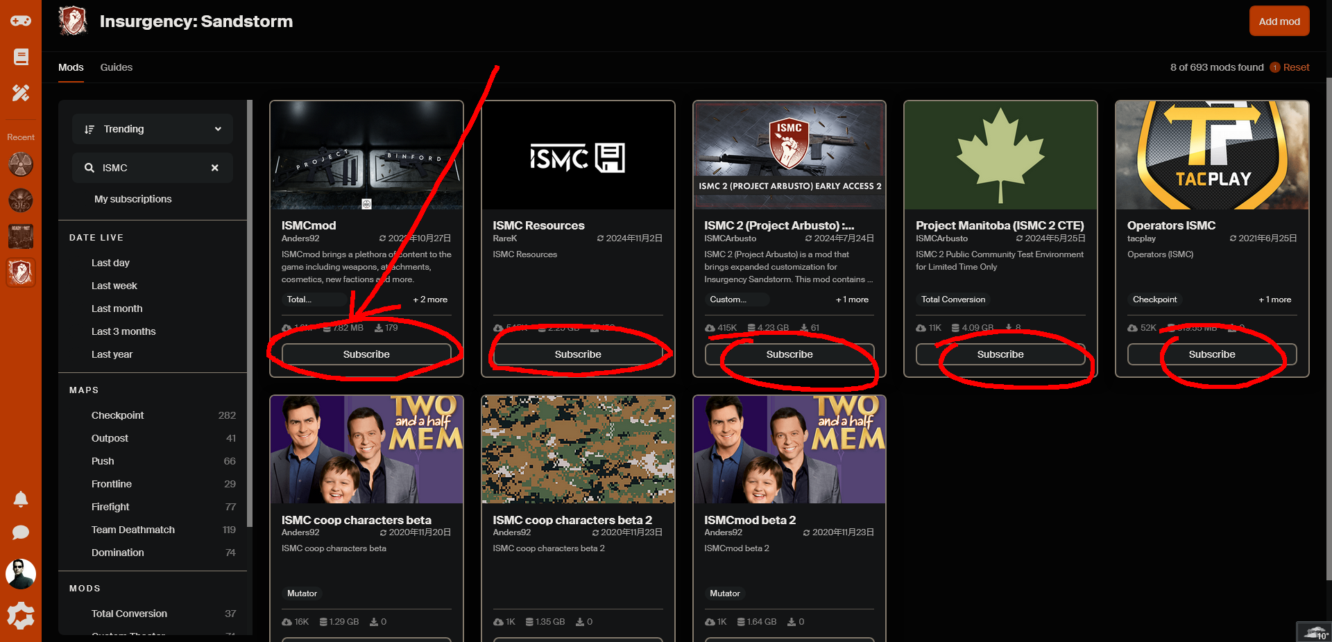Click the Add mod button
The image size is (1332, 642).
click(1279, 21)
